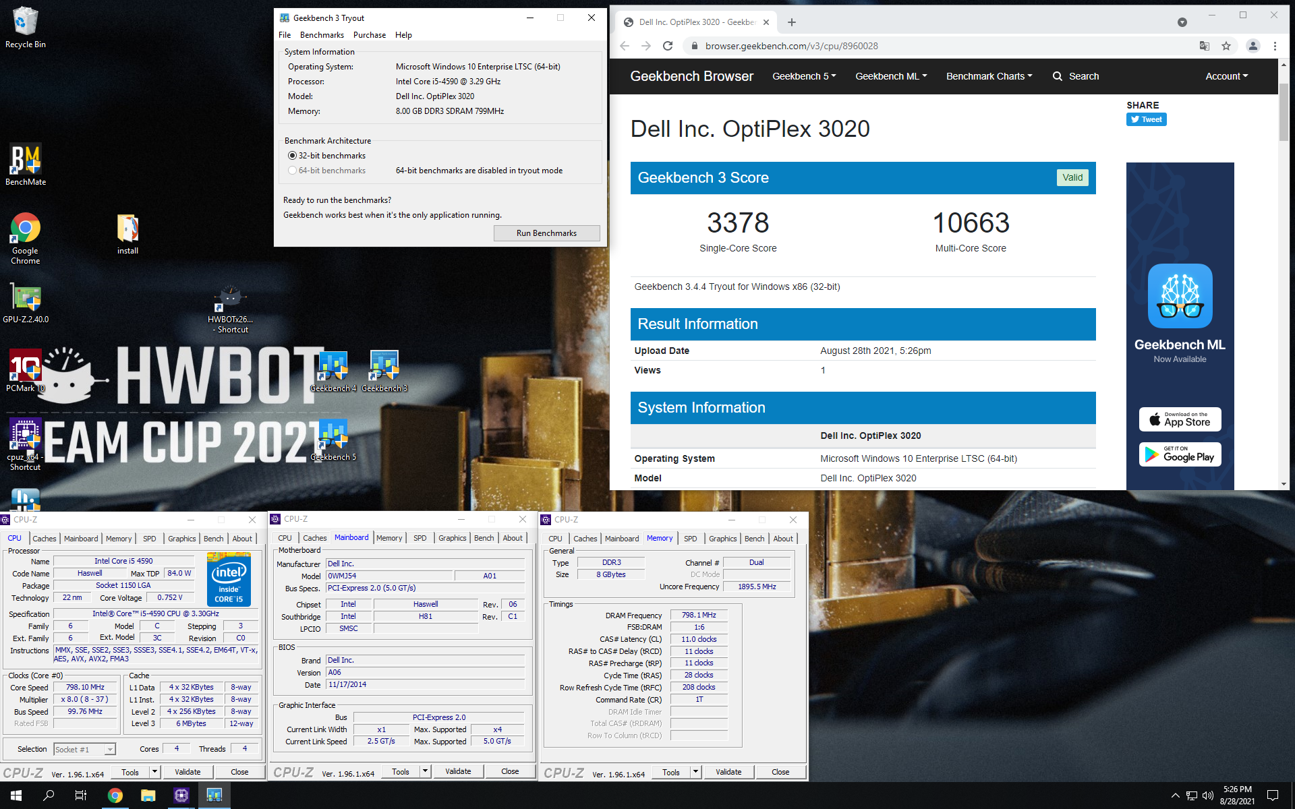Open GPU-Z.2.40.0 desktop icon
Image resolution: width=1295 pixels, height=809 pixels.
[25, 303]
